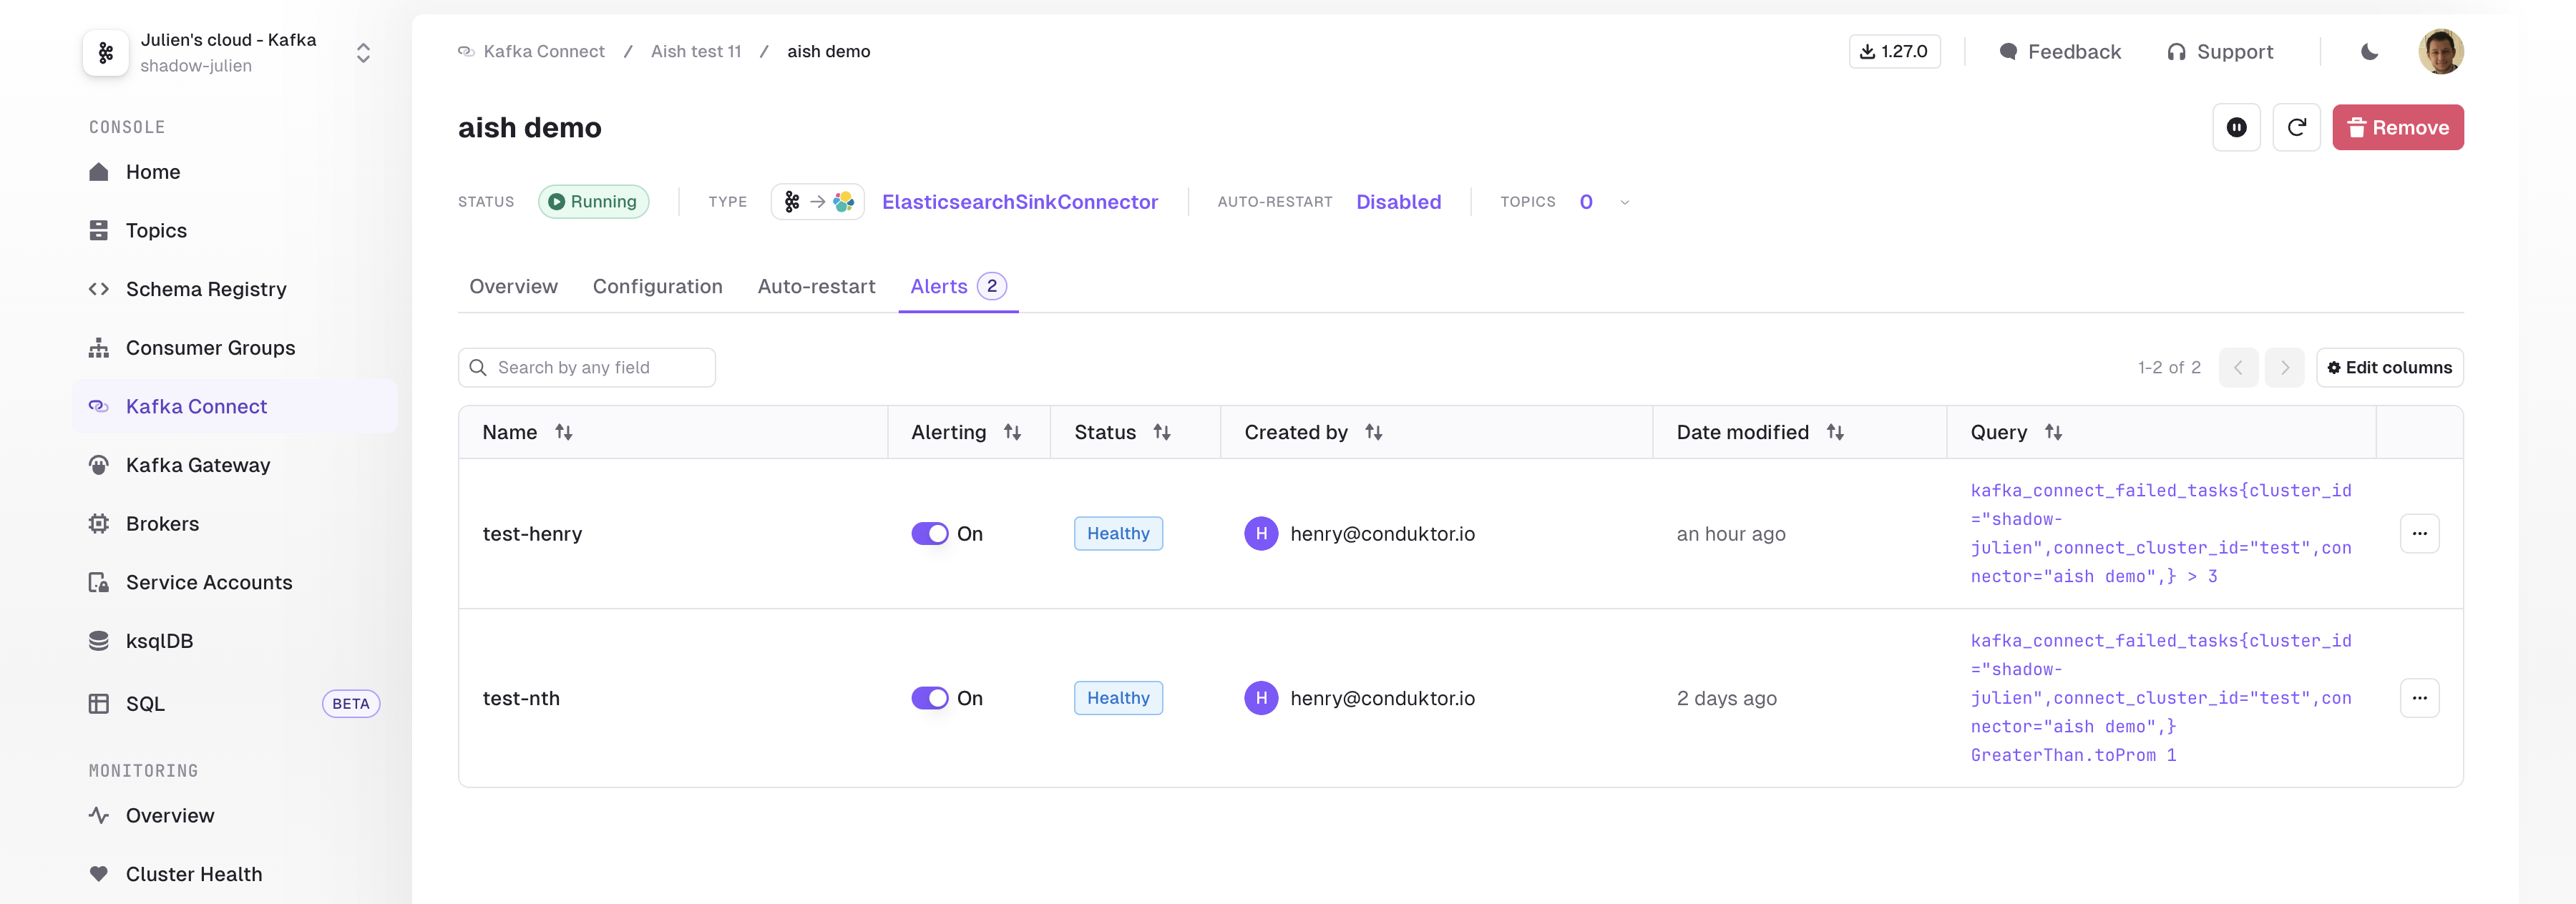Click the test-nth query text
This screenshot has width=2576, height=904.
[x=2161, y=698]
